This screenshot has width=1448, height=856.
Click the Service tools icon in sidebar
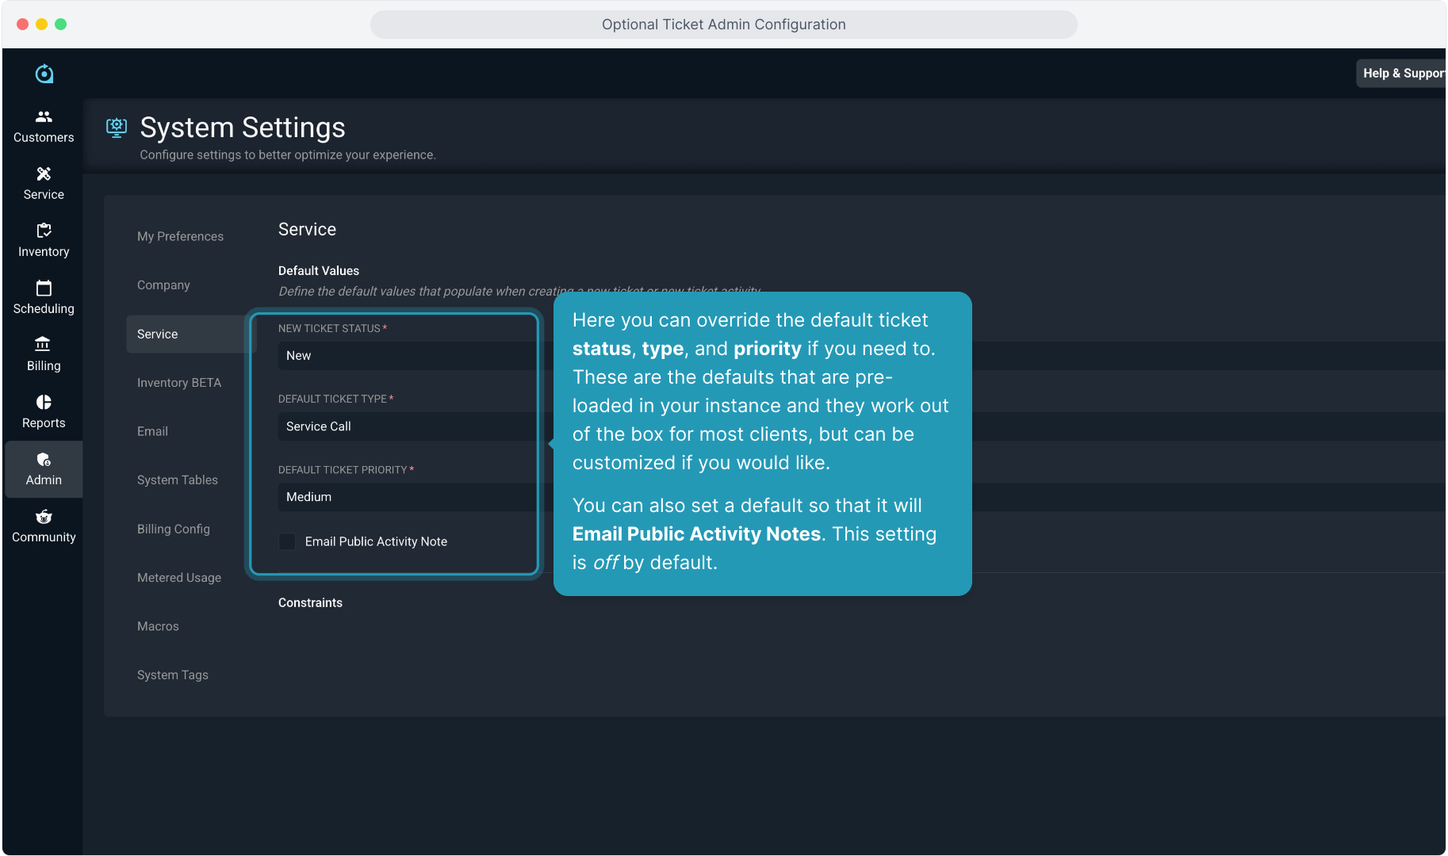pos(44,174)
